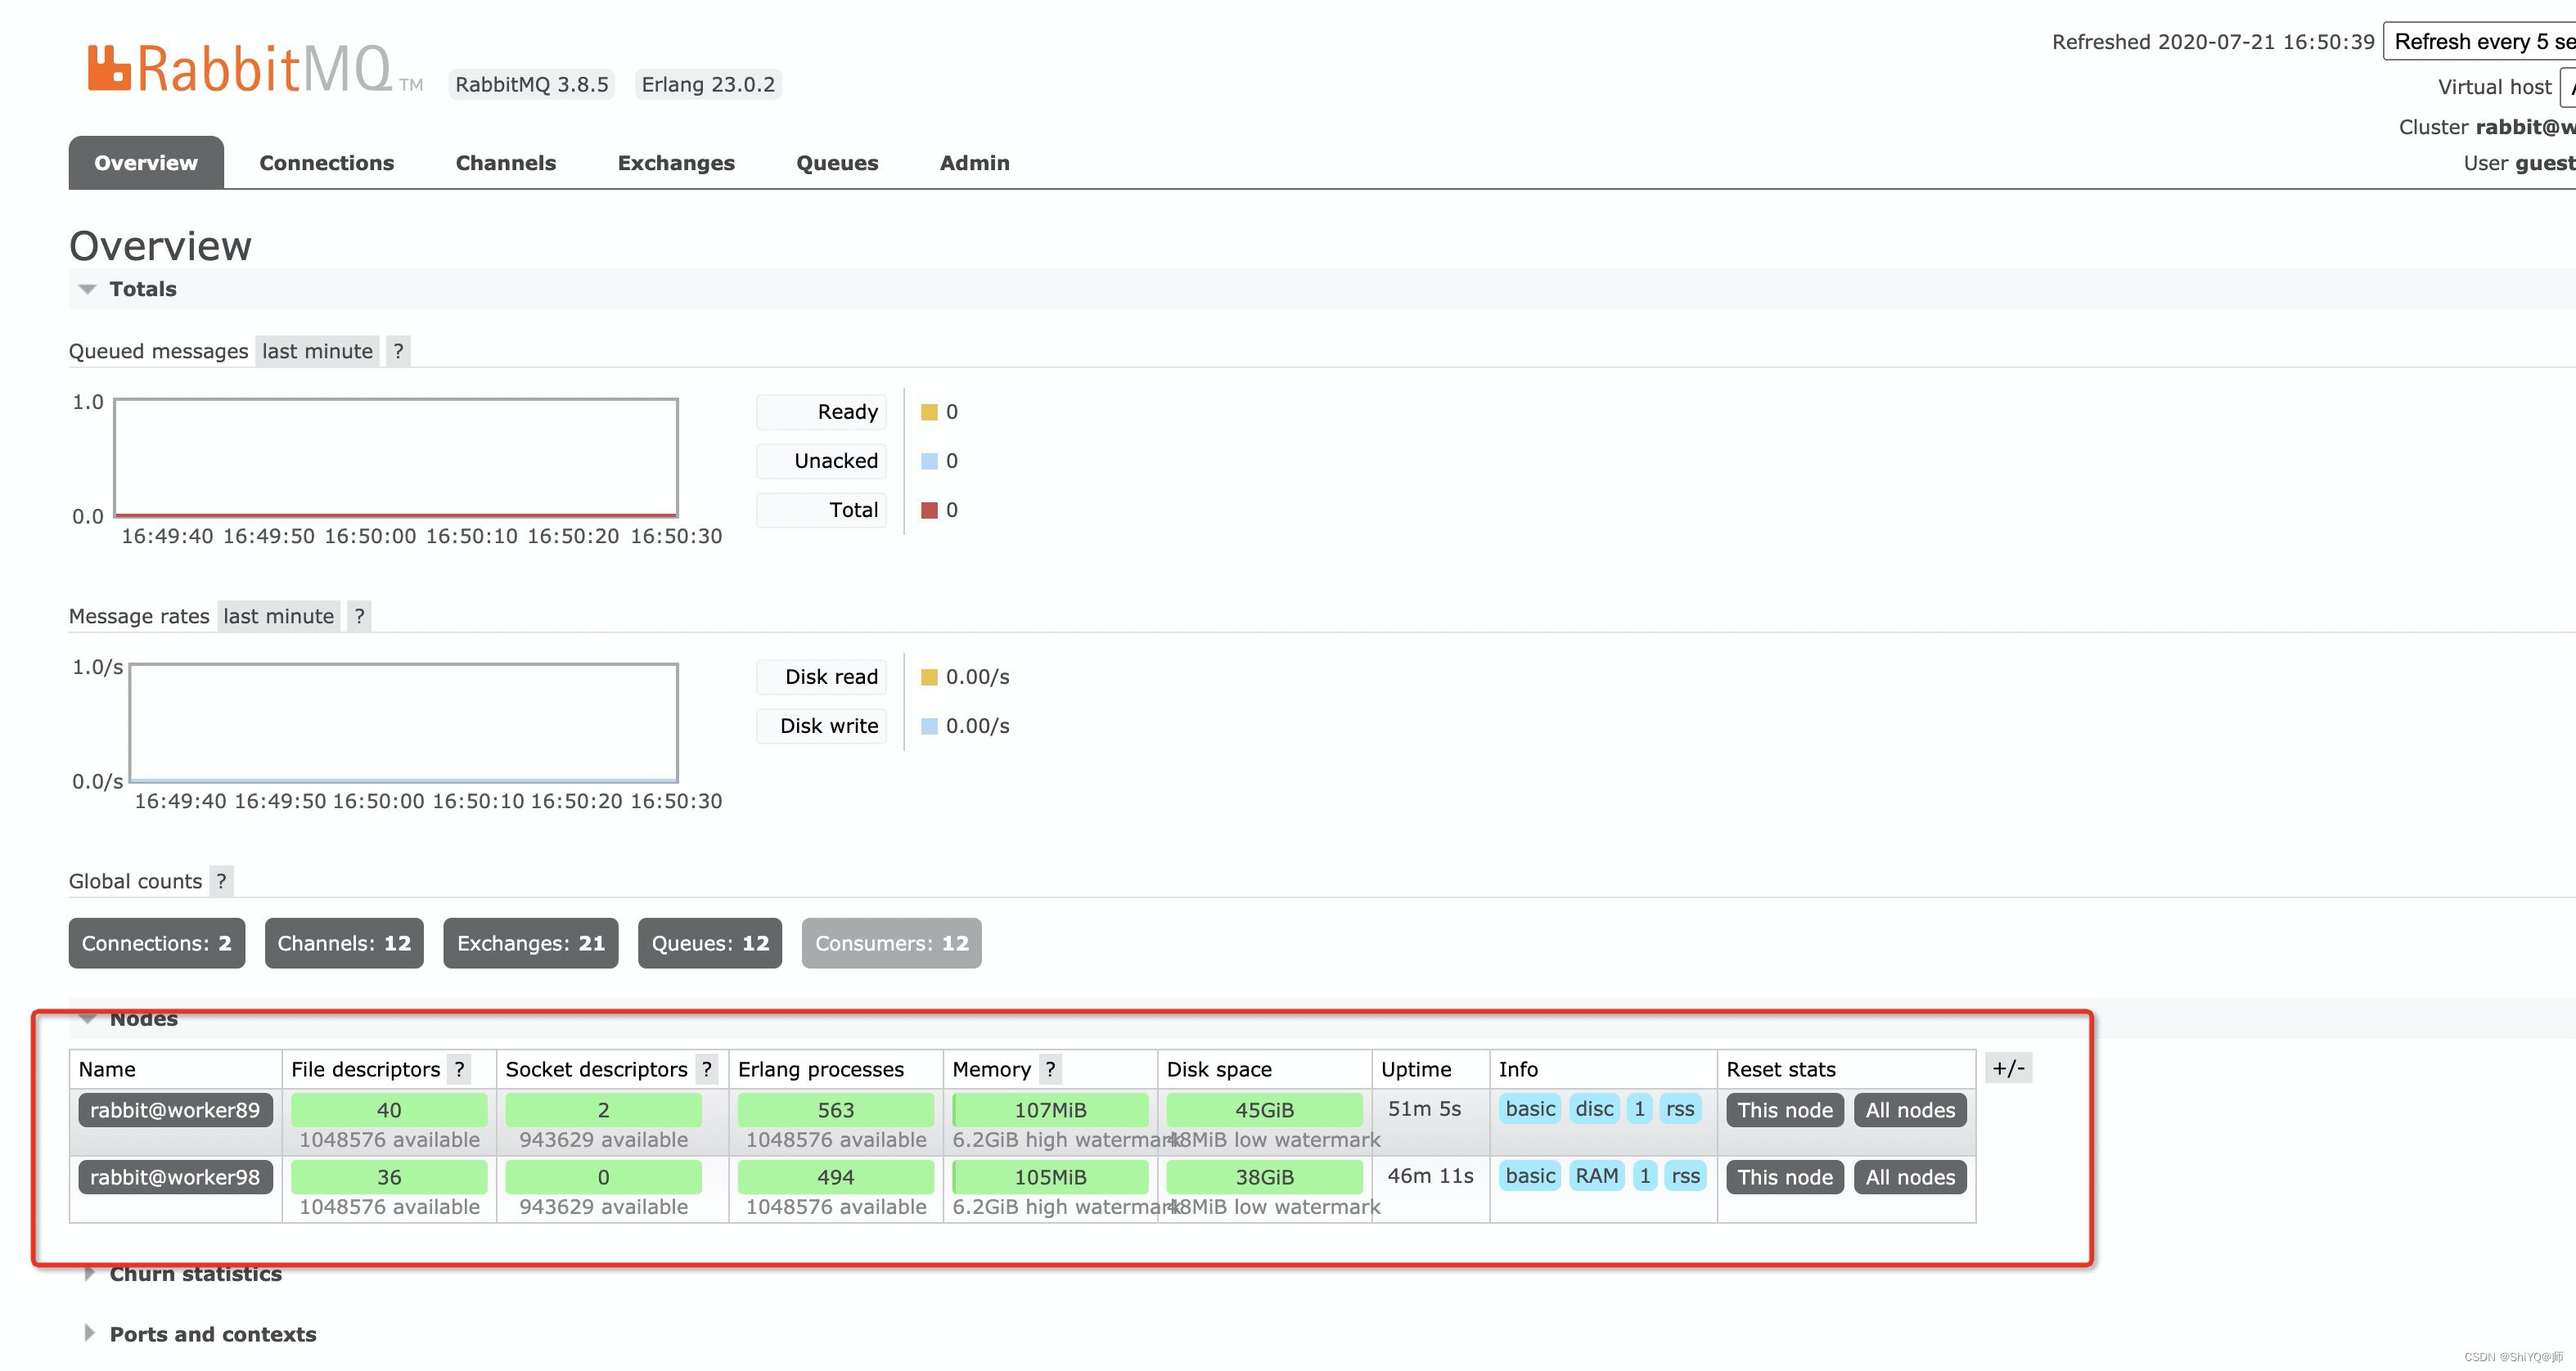
Task: Open help for Message rates
Action: pyautogui.click(x=359, y=616)
